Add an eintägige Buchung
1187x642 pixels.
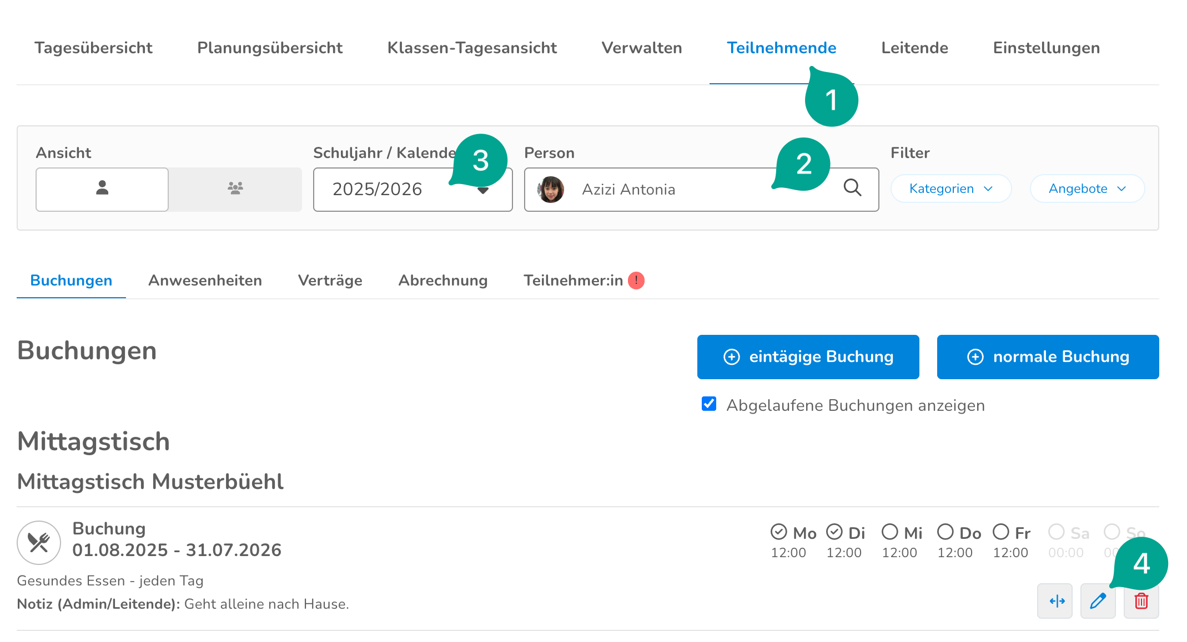pos(808,357)
